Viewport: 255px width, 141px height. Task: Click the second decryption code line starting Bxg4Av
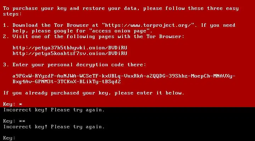(x=67, y=81)
